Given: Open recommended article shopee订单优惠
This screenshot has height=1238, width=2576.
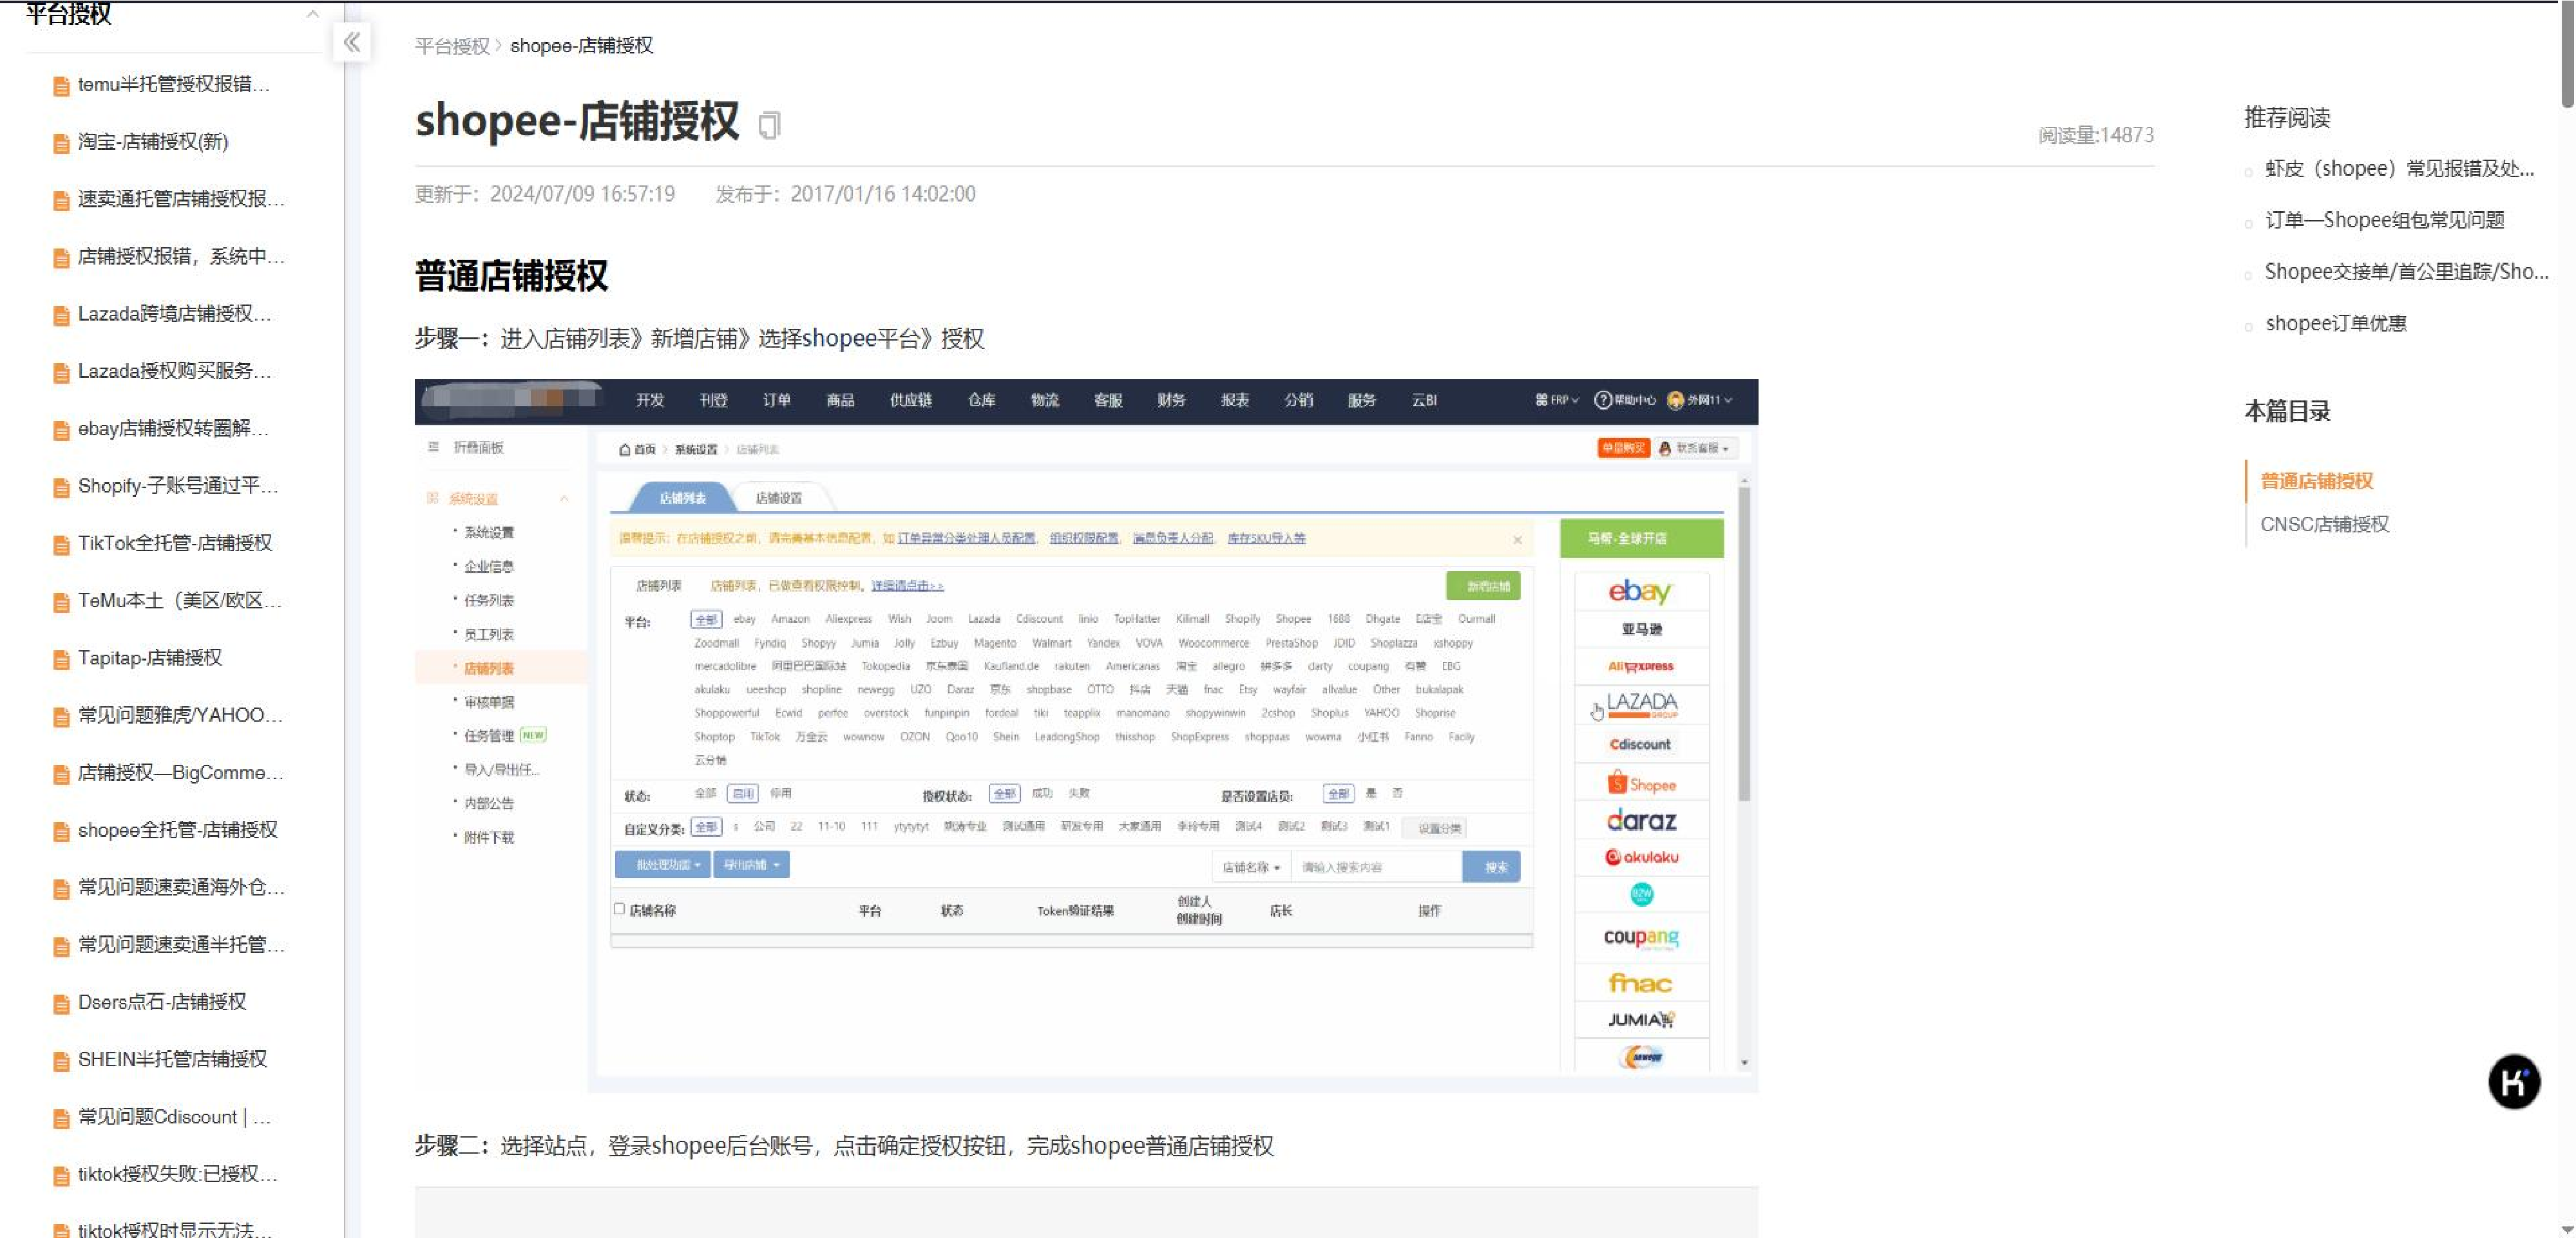Looking at the screenshot, I should click(2335, 324).
